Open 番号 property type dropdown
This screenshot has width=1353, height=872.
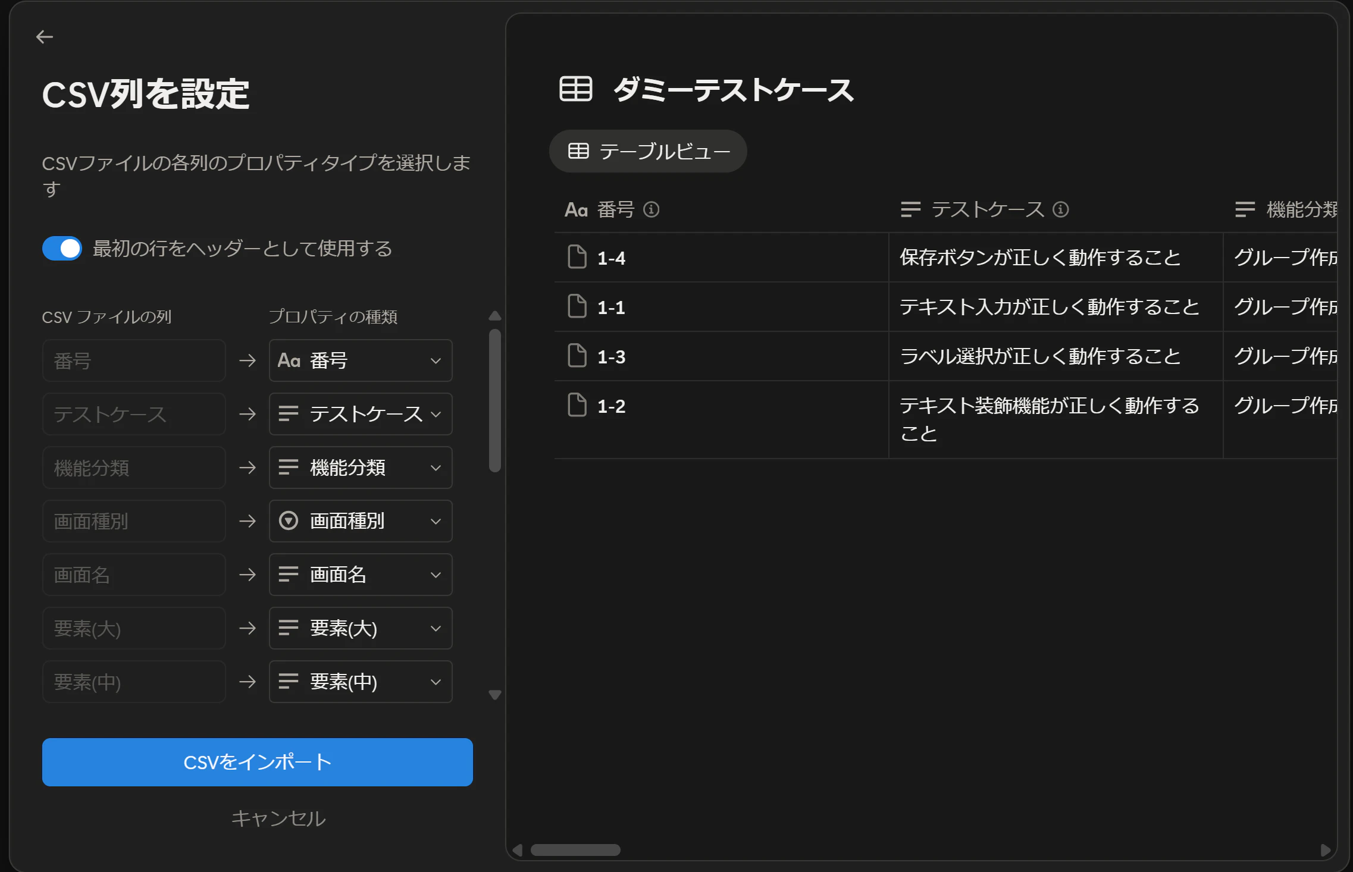[x=361, y=360]
